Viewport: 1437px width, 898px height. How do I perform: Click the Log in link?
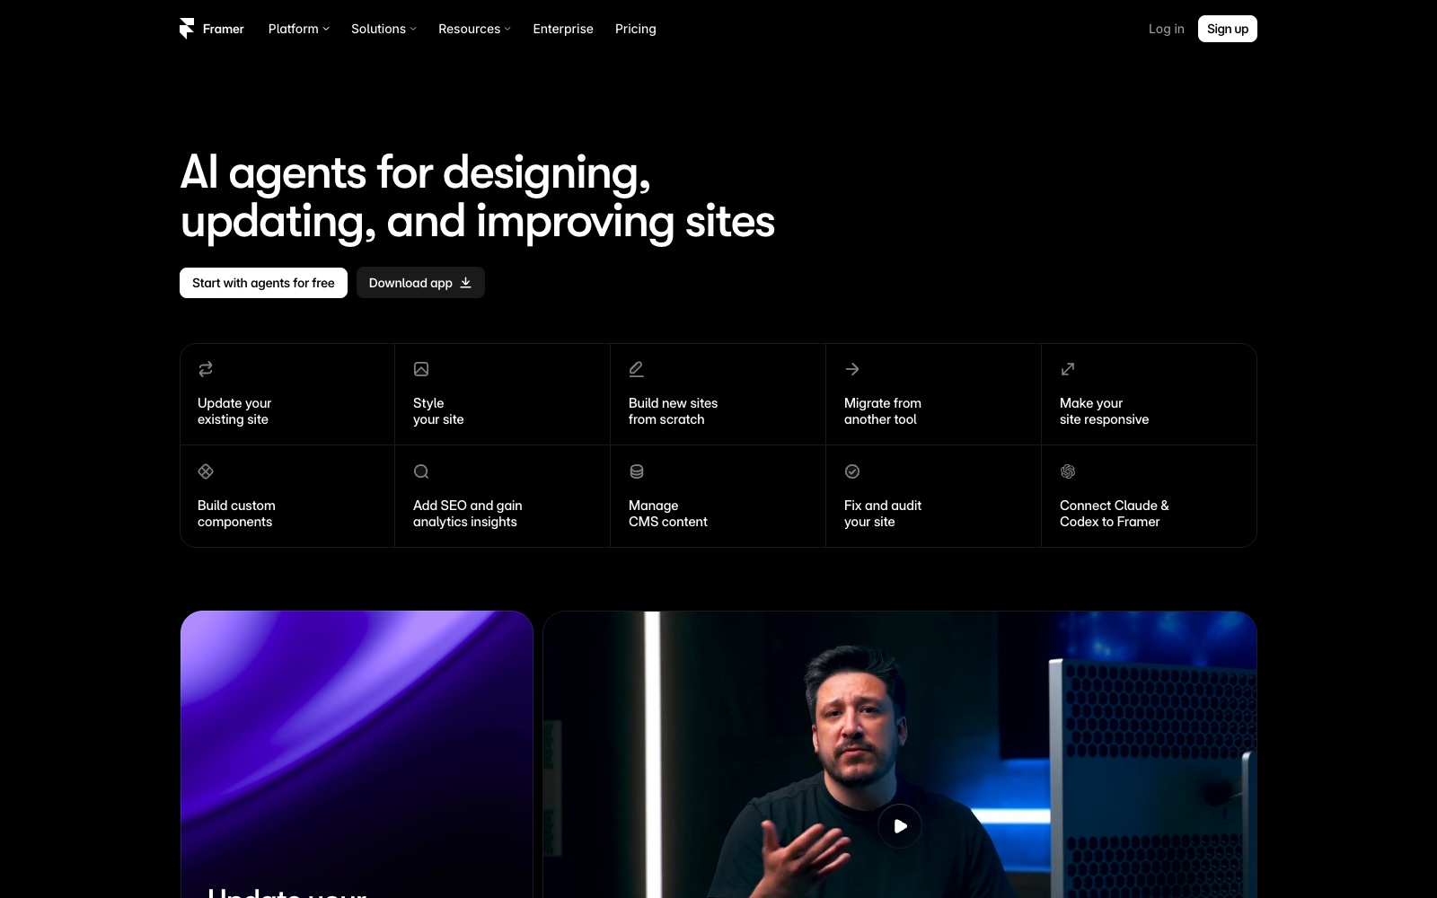click(x=1166, y=29)
